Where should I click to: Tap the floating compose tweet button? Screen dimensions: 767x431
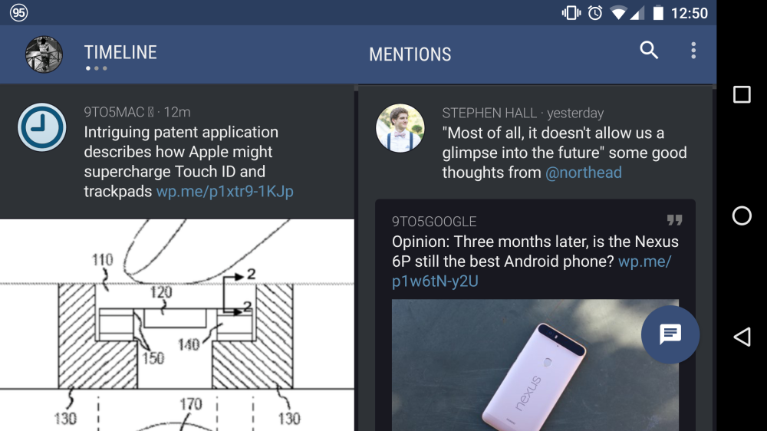coord(670,334)
